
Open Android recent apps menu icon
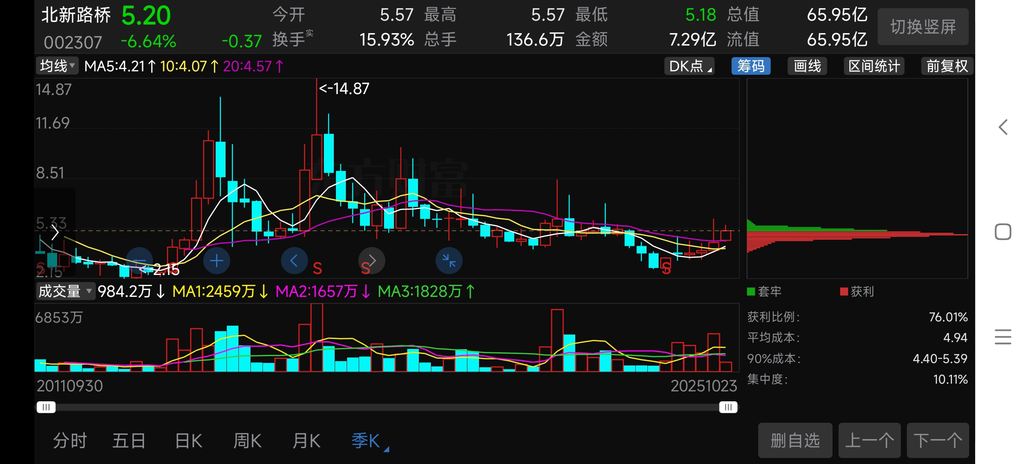1003,336
